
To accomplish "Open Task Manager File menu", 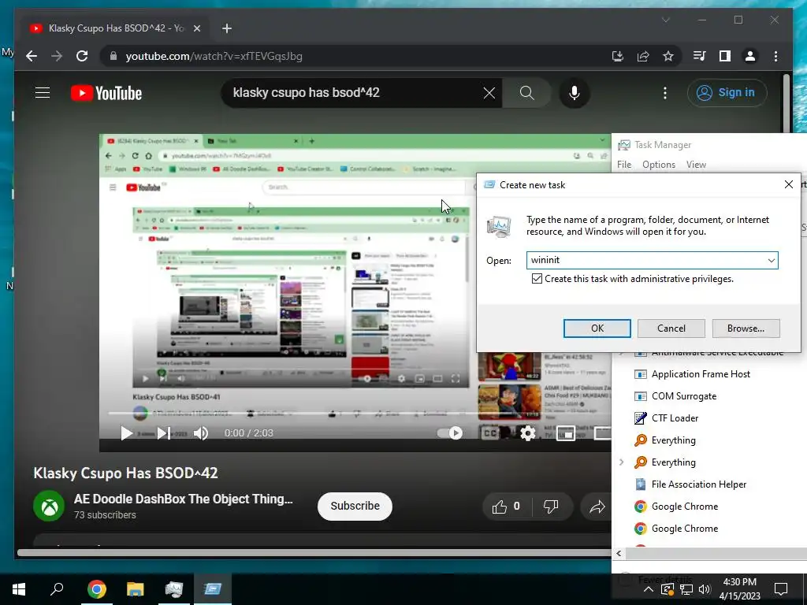I will (624, 165).
